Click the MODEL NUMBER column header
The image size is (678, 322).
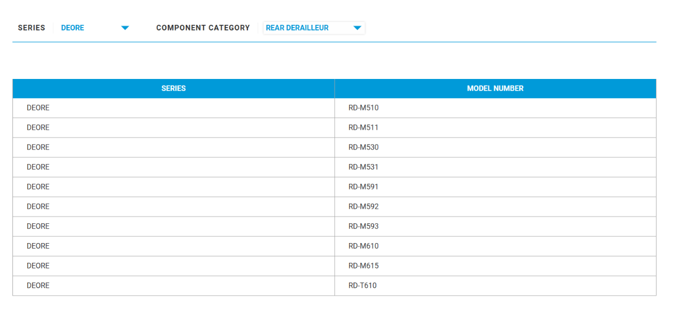tap(495, 89)
